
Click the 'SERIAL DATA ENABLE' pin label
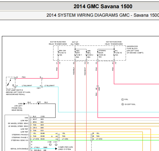click(19, 149)
